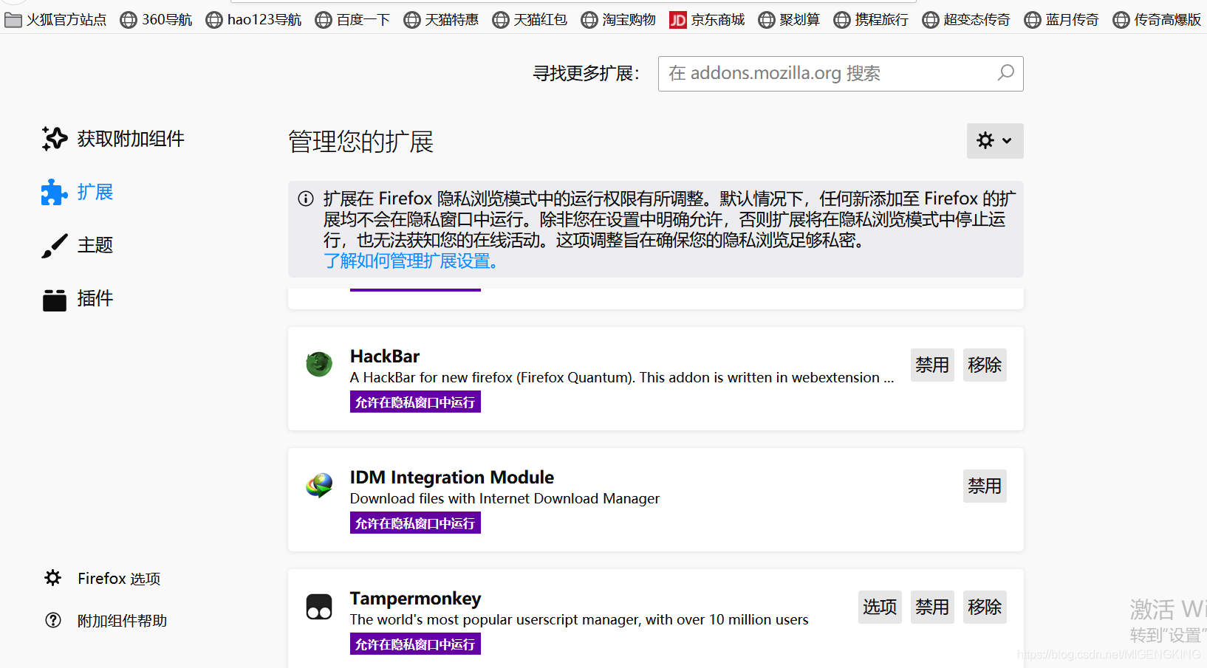Open the 天猫特惠 bookmark
1207x668 pixels.
(x=441, y=20)
